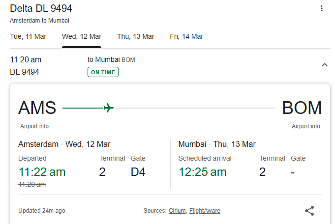Click the departed time 11:22 am
Viewport: 335px width, 224px height.
42,172
